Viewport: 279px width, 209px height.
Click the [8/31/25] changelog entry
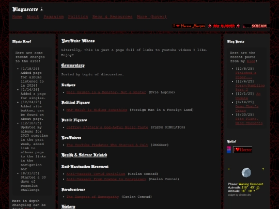click(x=33, y=182)
